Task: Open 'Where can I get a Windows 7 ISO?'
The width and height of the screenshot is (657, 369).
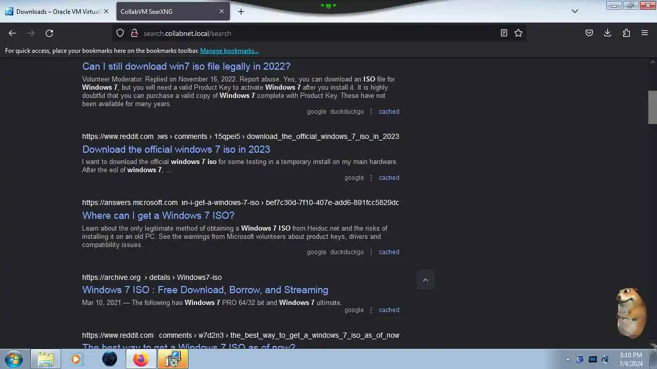Action: click(x=158, y=215)
